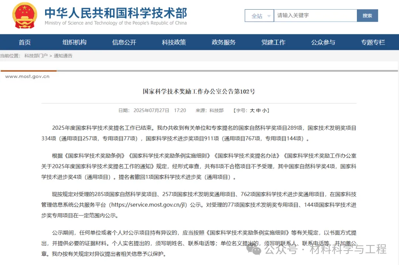Open the 组织机构 menu item
This screenshot has width=399, height=265.
pos(74,42)
